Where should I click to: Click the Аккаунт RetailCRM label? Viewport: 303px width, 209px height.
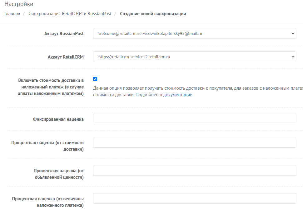[x=66, y=57]
